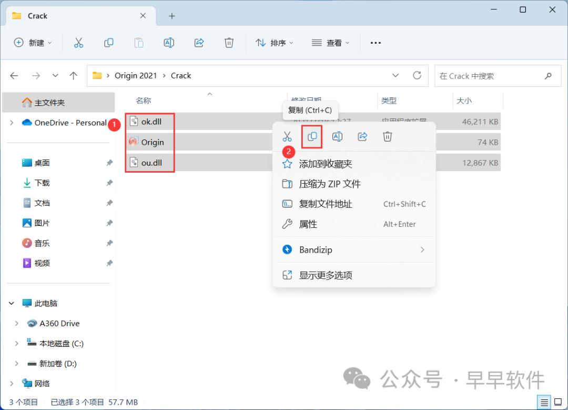
Task: Expand the 此电脑 tree in the sidebar
Action: 12,303
